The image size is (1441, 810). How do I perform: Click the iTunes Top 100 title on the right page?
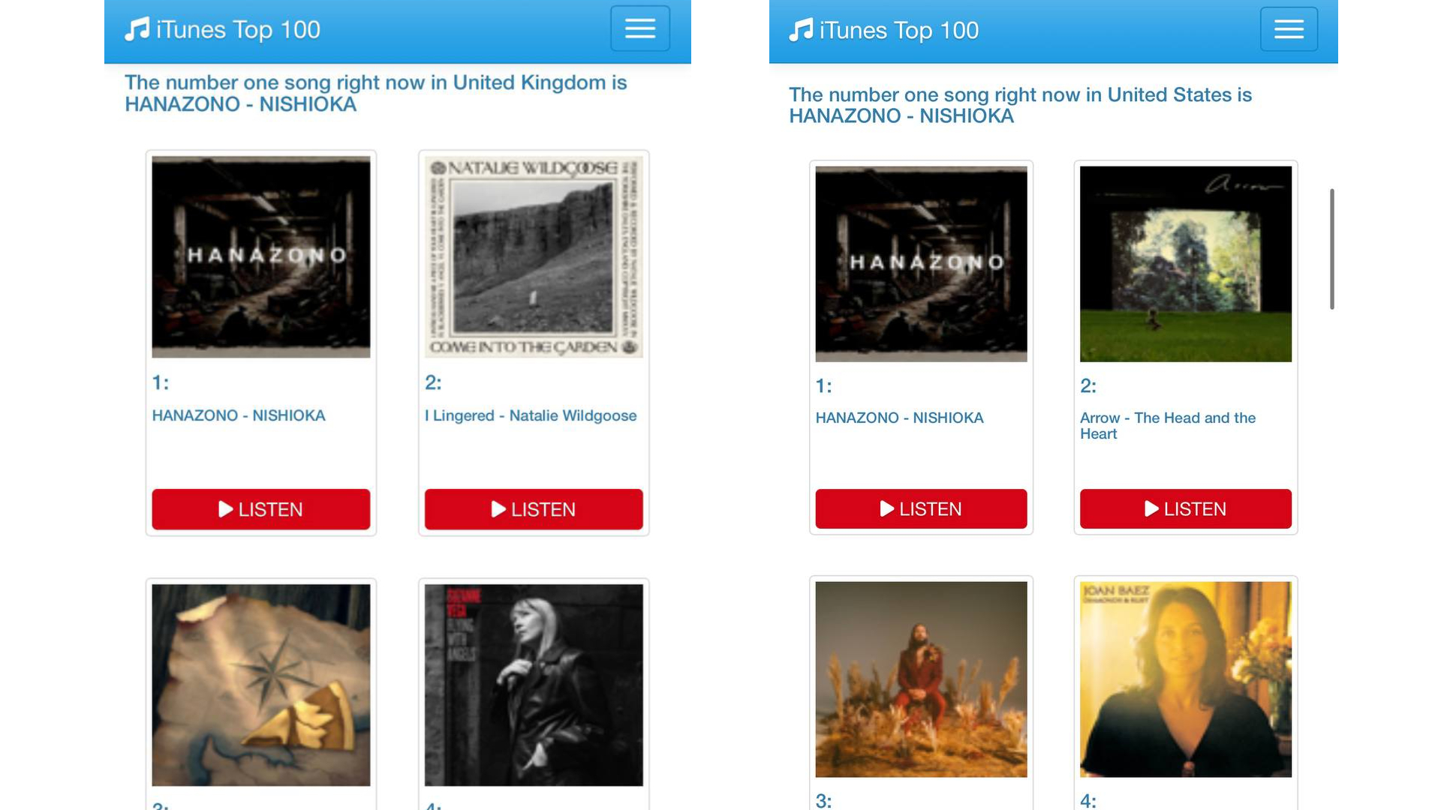pyautogui.click(x=899, y=30)
